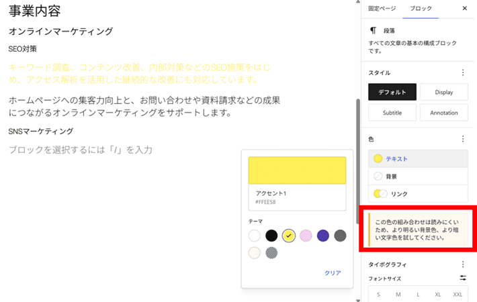
Task: Click the paragraph block pilcrow icon
Action: pyautogui.click(x=373, y=30)
